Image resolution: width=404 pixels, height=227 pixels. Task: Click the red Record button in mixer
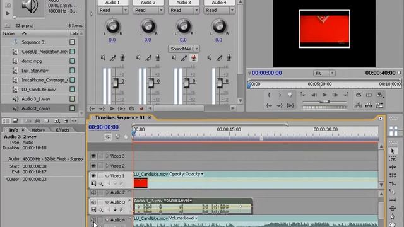[x=141, y=108]
